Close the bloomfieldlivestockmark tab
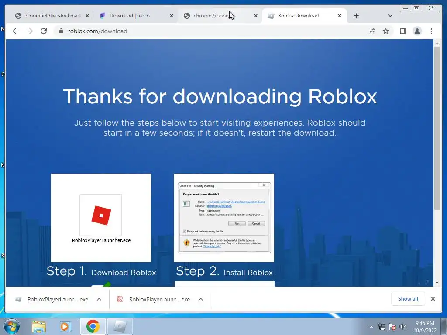447x335 pixels. [87, 16]
